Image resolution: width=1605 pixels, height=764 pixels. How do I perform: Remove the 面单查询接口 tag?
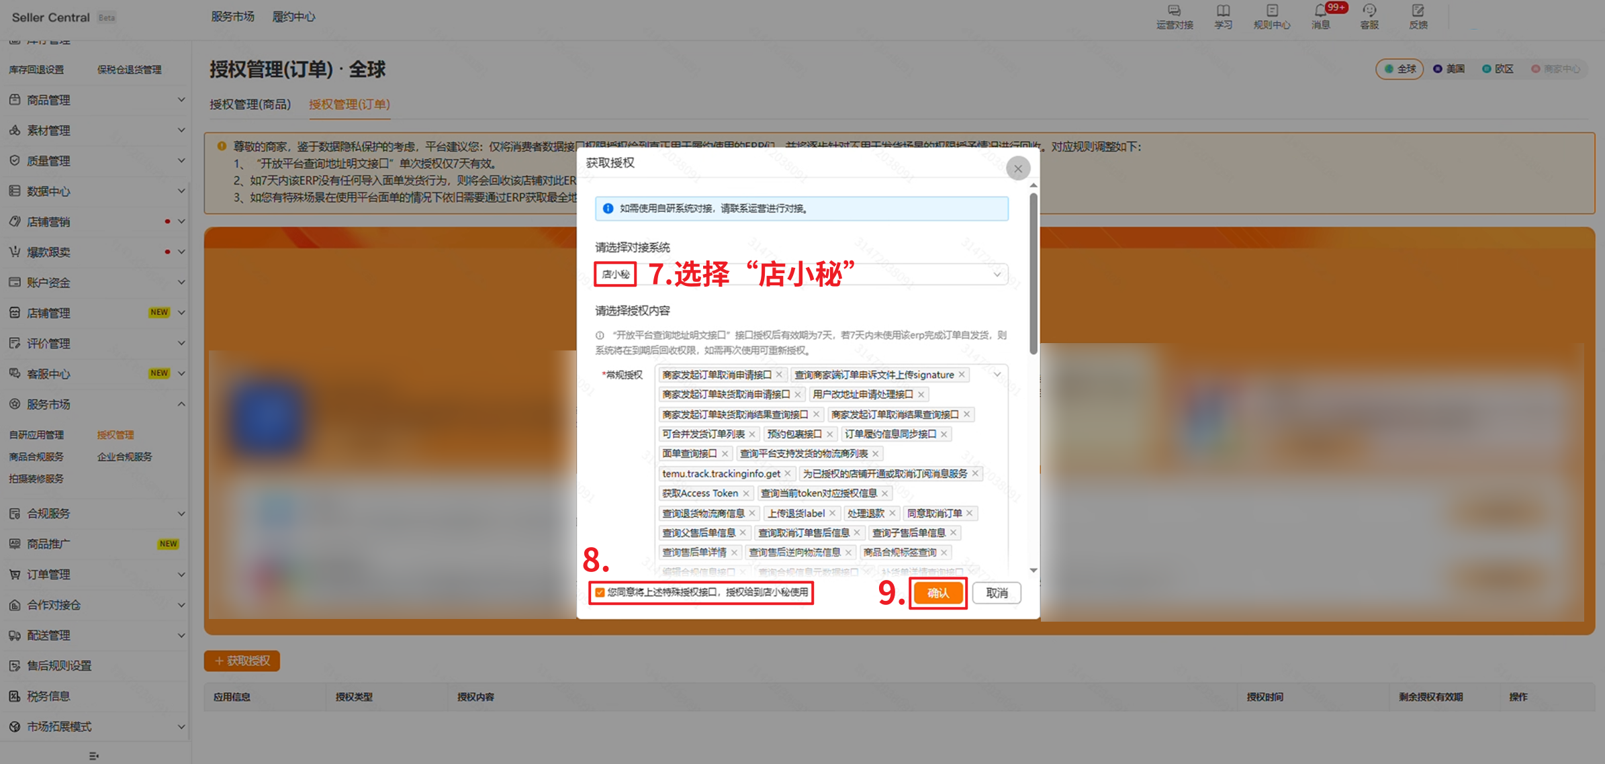[x=725, y=454]
